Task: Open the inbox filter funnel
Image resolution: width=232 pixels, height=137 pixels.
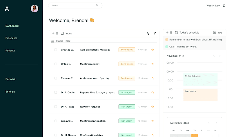Action: click(155, 33)
